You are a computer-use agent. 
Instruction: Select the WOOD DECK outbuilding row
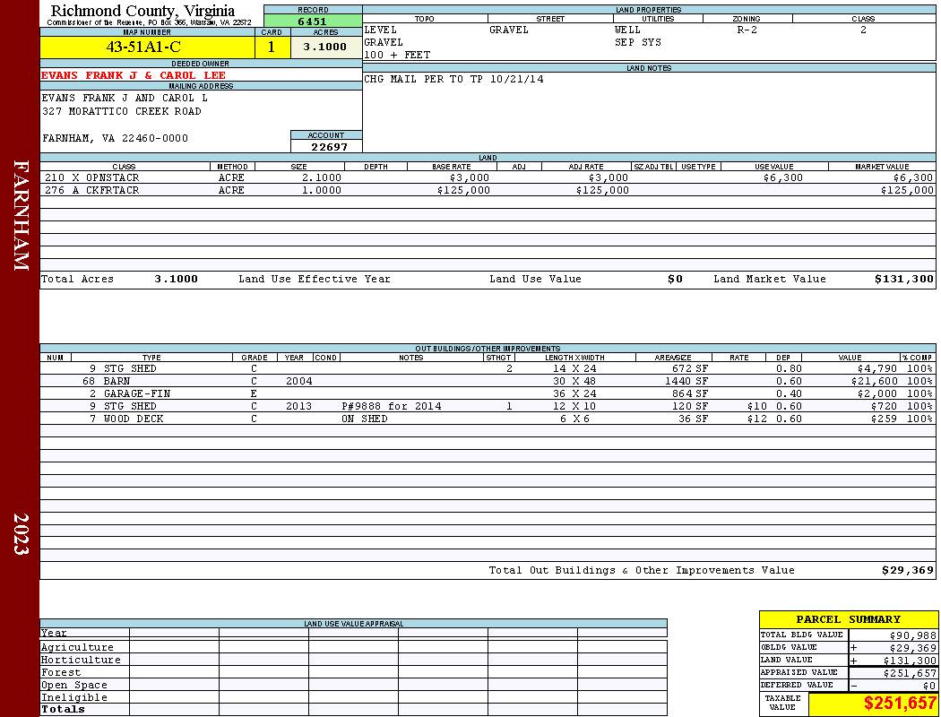click(x=488, y=419)
